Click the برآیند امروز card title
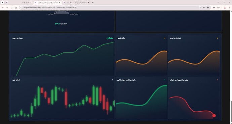 (x=121, y=38)
